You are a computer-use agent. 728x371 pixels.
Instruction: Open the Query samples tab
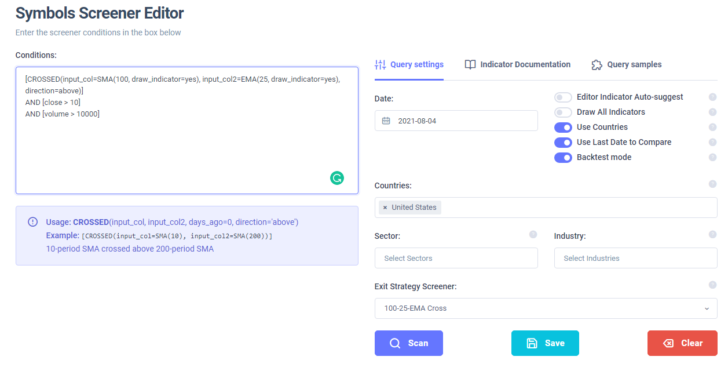coord(626,64)
